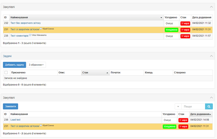Image resolution: width=217 pixels, height=139 pixels.
Task: Open 'Тест зі зворотнім зв'язком' in bottom table
Action: [x=25, y=126]
